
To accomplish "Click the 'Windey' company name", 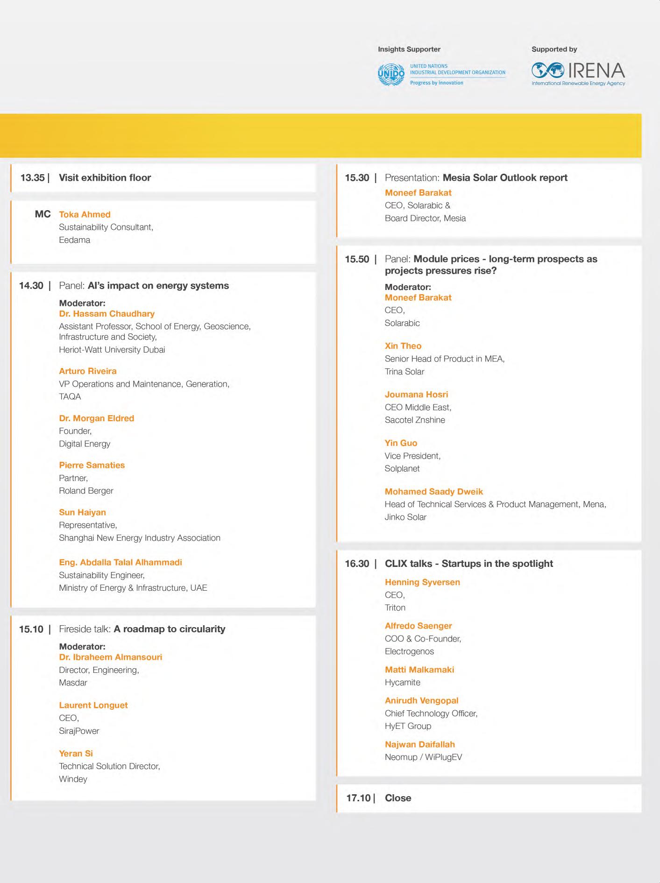I will pos(73,779).
